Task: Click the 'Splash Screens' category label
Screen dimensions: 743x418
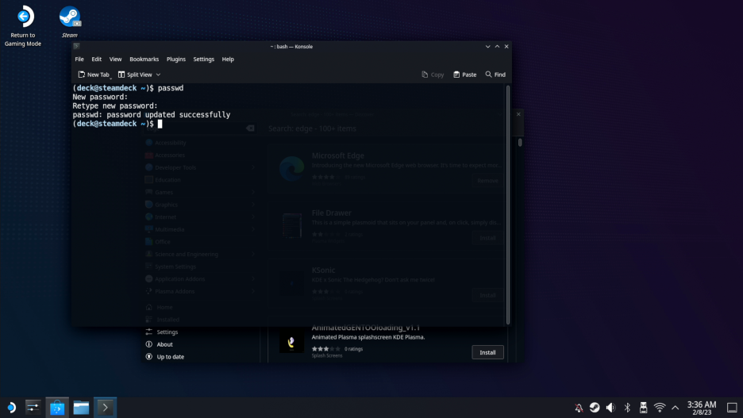Action: pyautogui.click(x=327, y=355)
